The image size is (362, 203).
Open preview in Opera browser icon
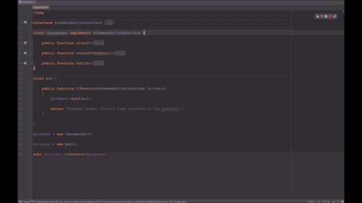(330, 16)
